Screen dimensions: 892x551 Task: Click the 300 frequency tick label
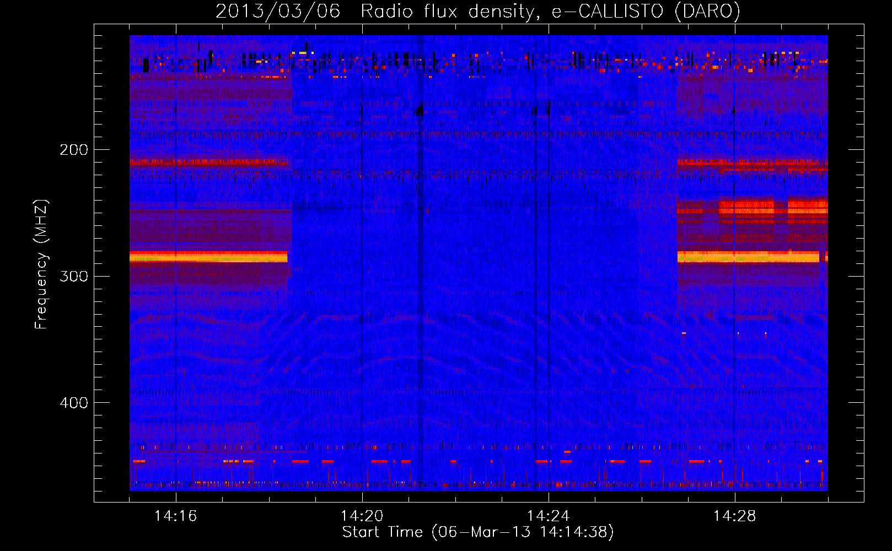74,276
